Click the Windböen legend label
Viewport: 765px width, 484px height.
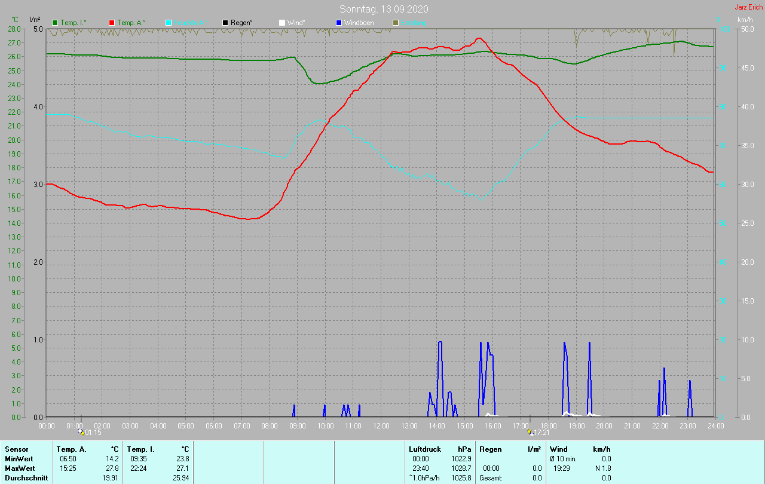point(359,23)
